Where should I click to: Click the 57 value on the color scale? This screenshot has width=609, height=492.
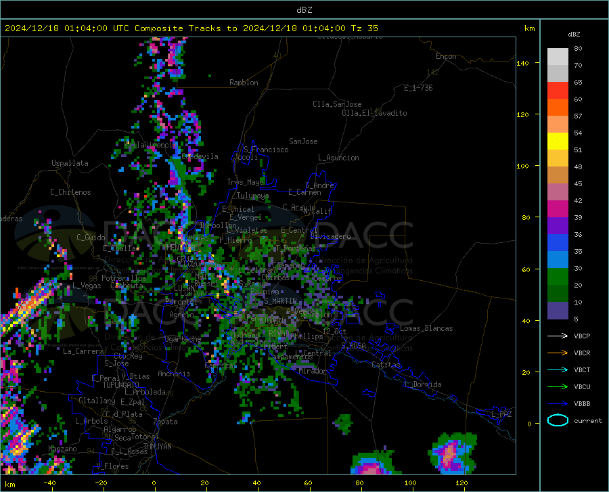point(578,116)
